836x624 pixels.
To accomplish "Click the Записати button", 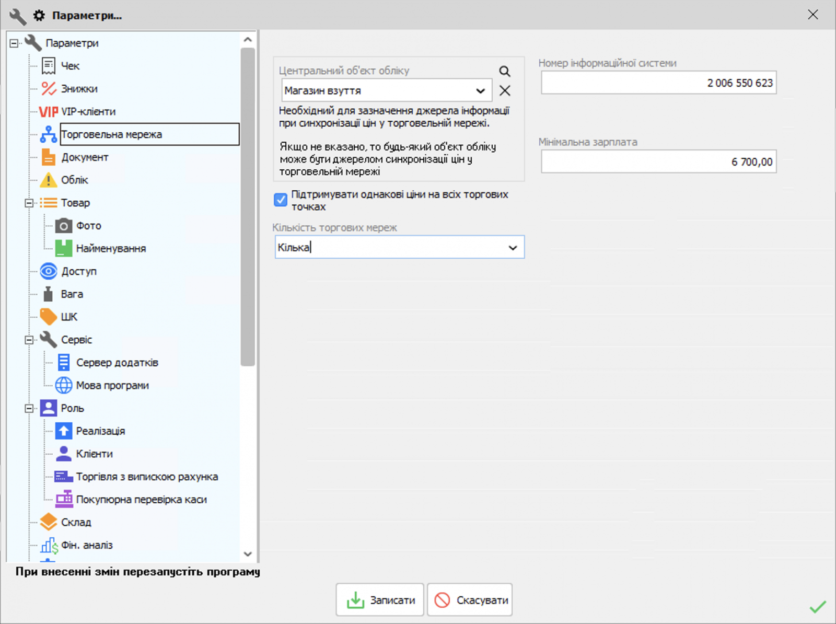I will point(380,600).
